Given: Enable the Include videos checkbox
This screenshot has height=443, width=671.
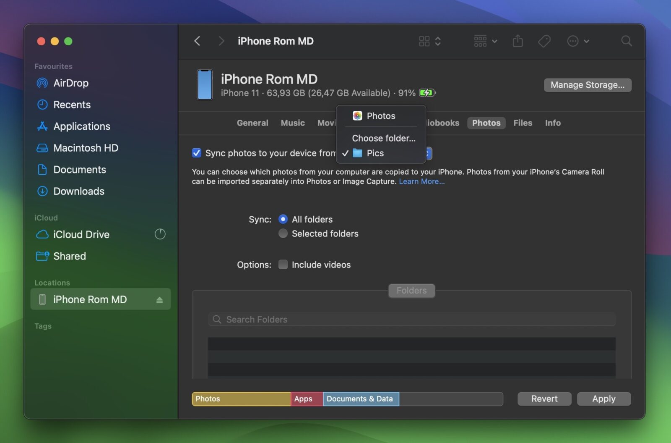Looking at the screenshot, I should [283, 265].
